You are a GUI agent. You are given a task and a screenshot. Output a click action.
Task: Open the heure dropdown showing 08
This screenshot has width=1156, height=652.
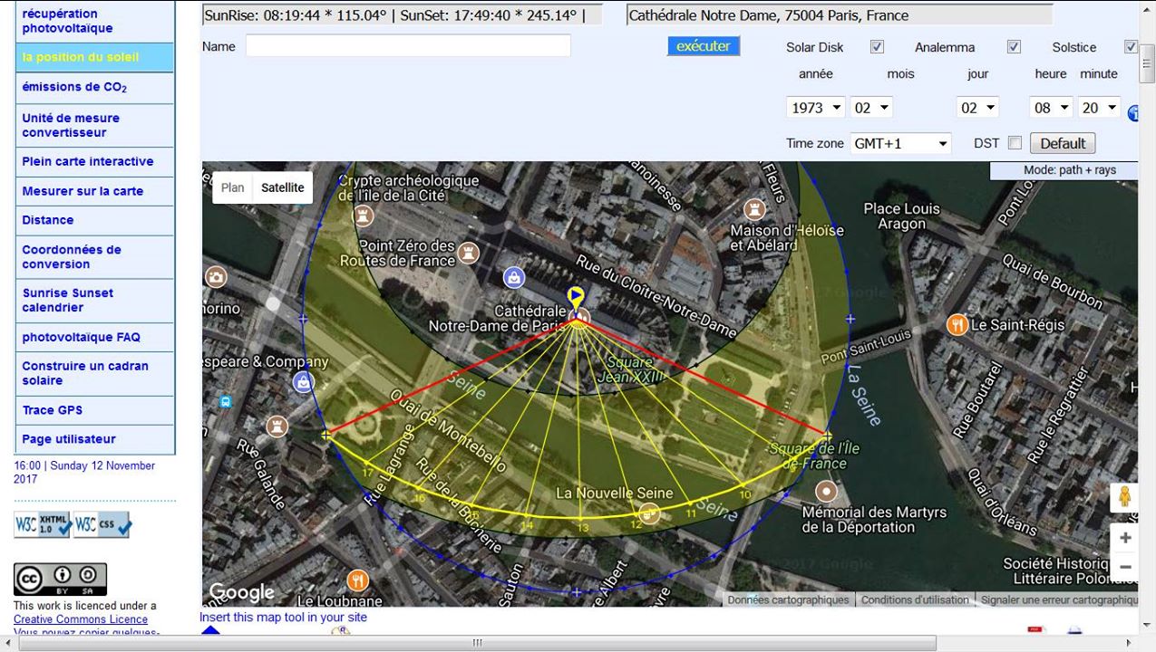[1052, 108]
